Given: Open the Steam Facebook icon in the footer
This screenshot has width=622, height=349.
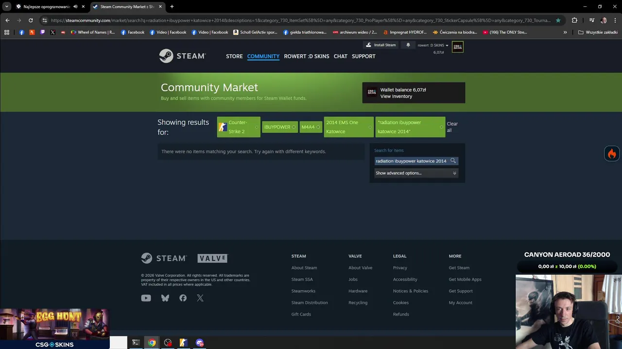Looking at the screenshot, I should pyautogui.click(x=183, y=298).
